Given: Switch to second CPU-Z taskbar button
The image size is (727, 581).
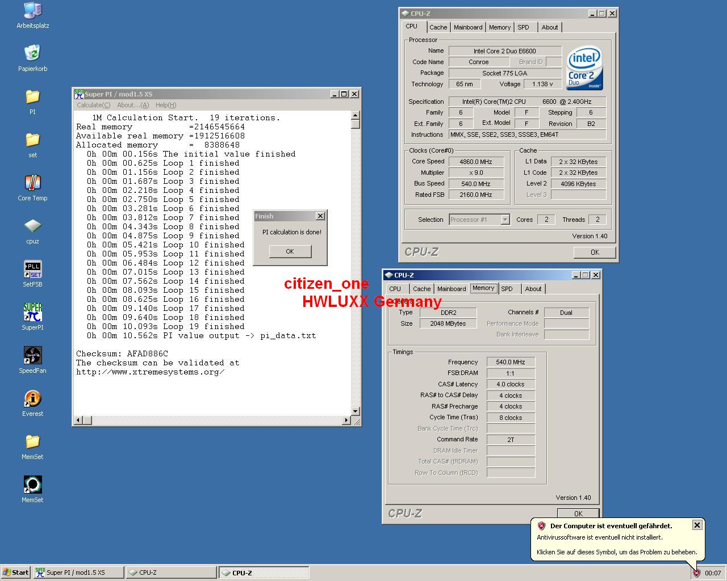Looking at the screenshot, I should coord(264,572).
